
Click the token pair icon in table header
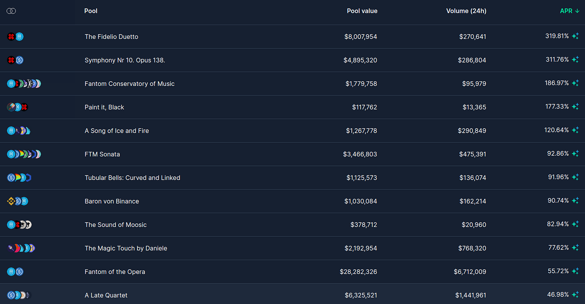[11, 11]
